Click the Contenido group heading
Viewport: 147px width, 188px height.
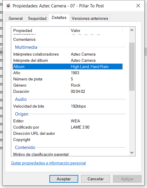[25, 148]
